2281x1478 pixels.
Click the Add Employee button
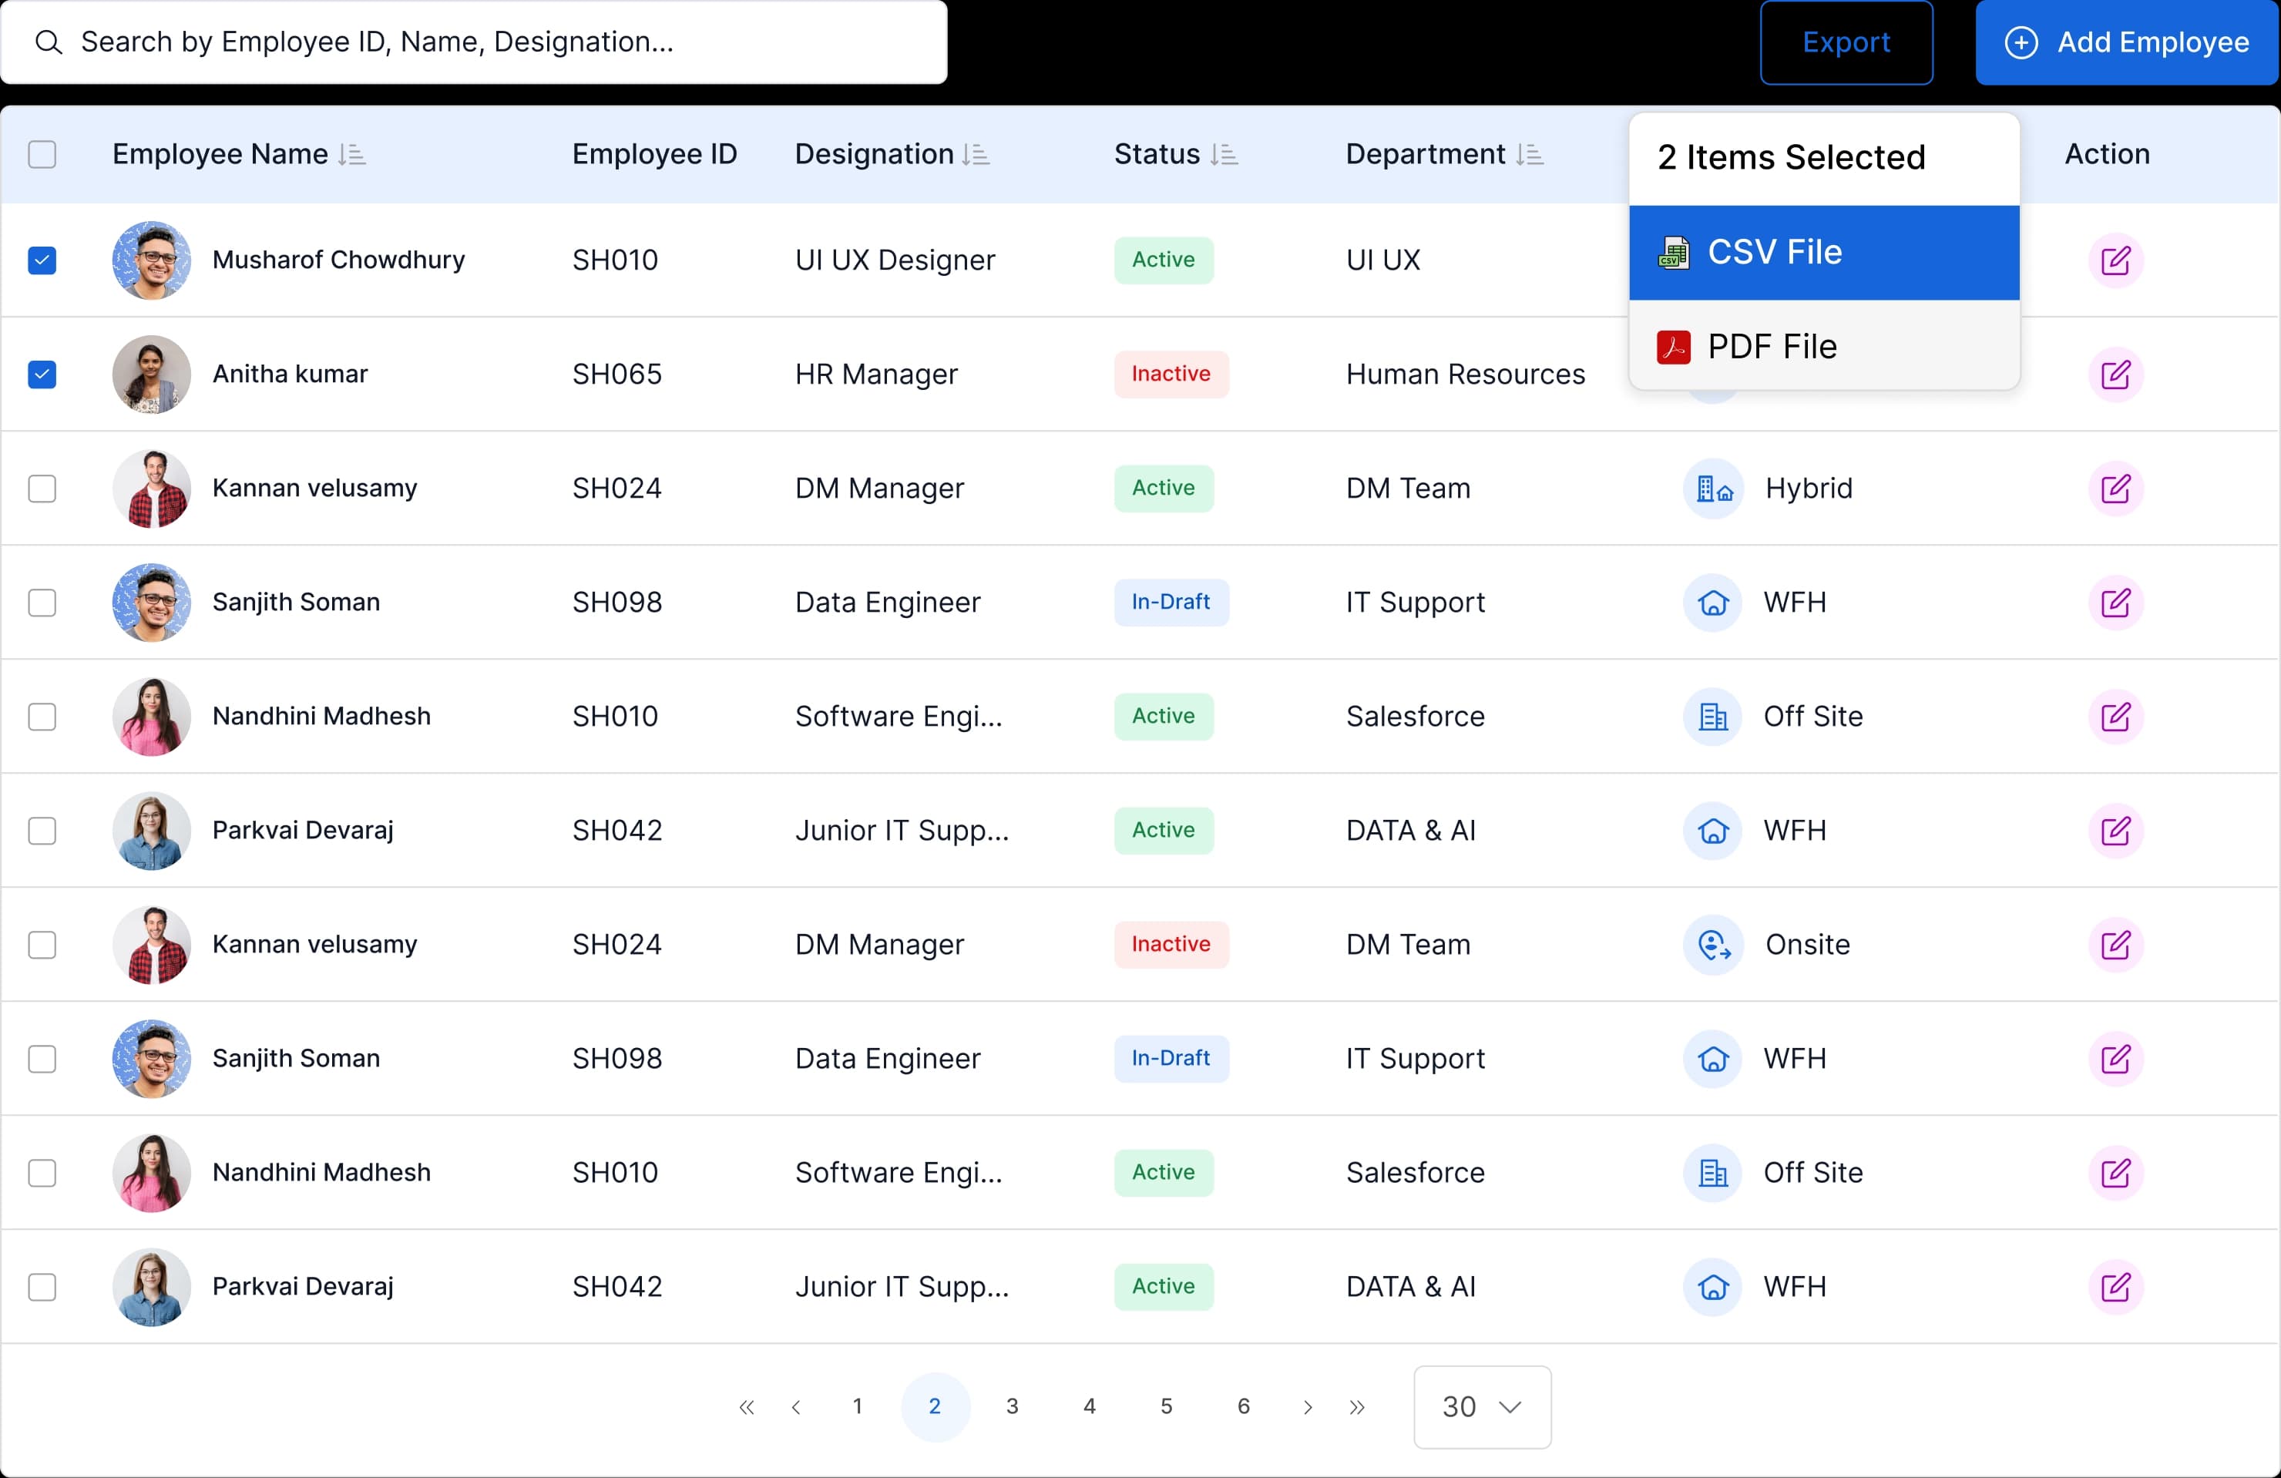point(2126,42)
